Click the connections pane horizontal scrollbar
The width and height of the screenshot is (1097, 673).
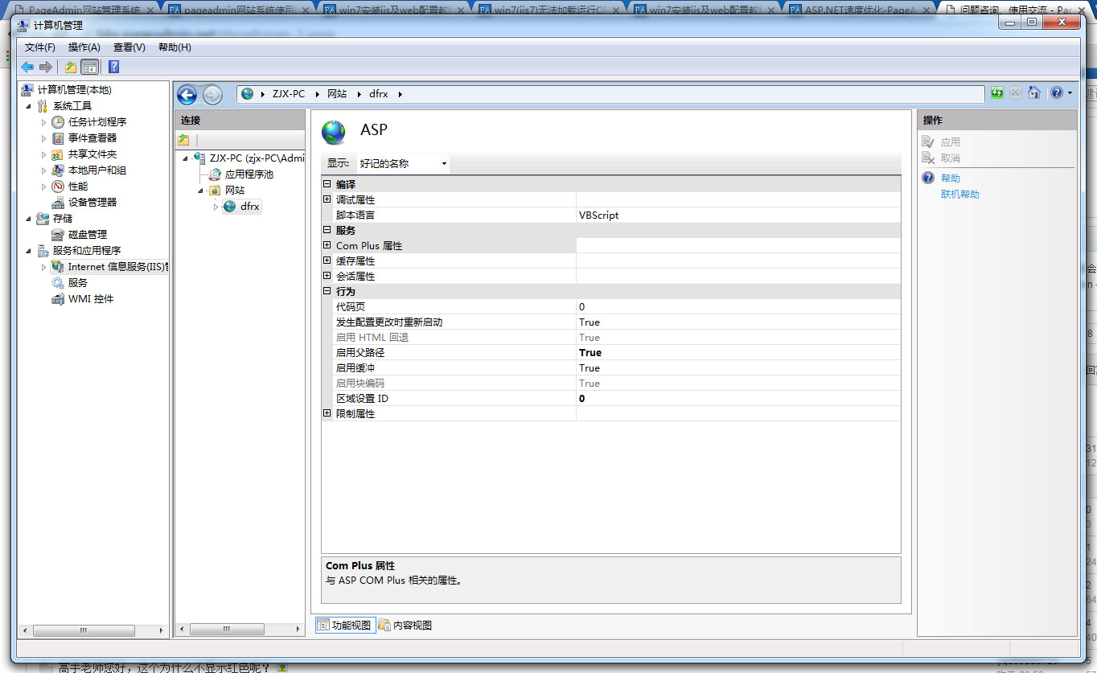click(240, 630)
